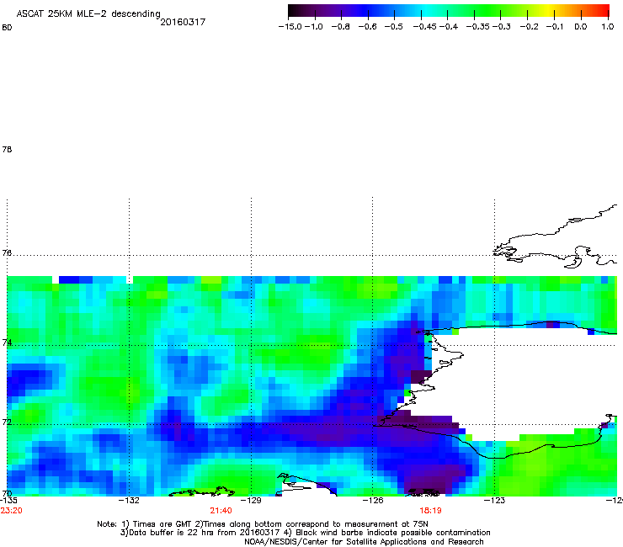Viewport: 623px width, 547px height.
Task: Click latitude label 72 on left axis
Action: [7, 422]
